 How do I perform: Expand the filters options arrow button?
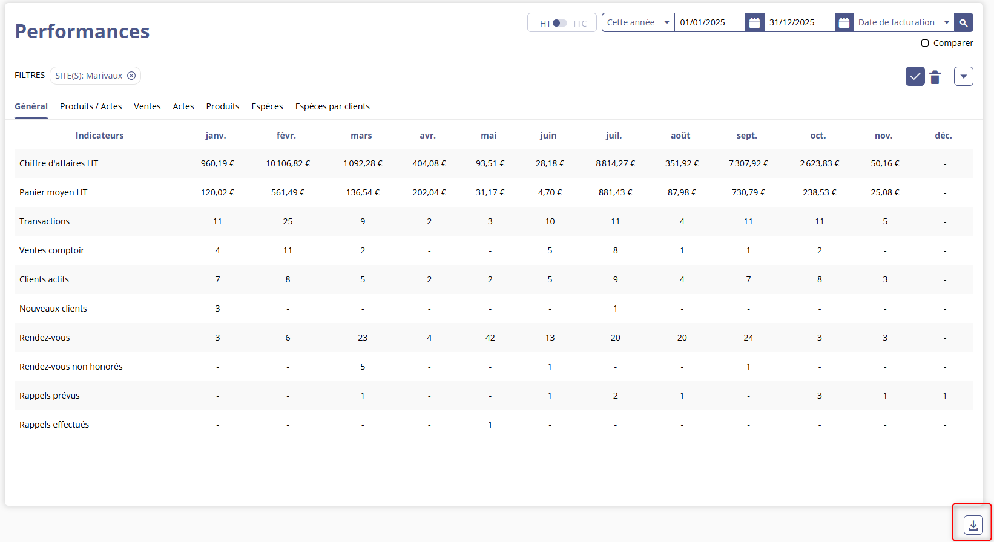coord(963,76)
